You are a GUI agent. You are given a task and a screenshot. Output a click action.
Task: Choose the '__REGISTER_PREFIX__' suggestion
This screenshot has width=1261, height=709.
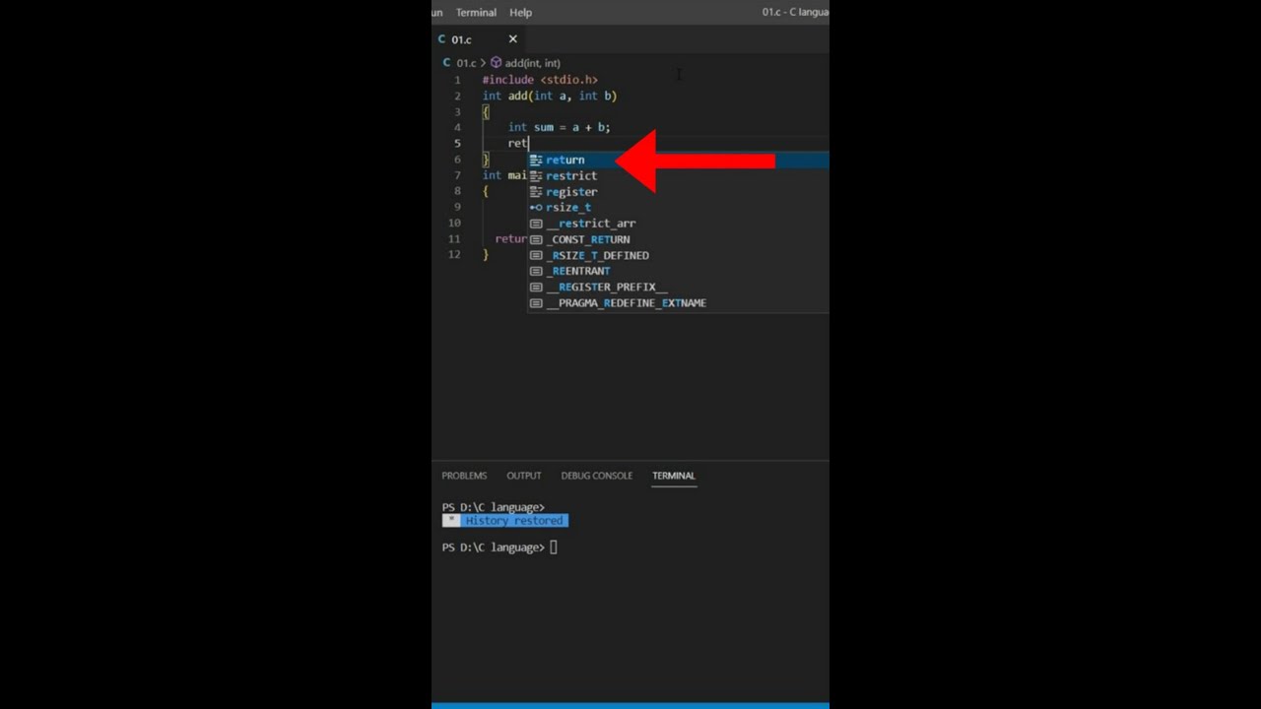(678, 287)
